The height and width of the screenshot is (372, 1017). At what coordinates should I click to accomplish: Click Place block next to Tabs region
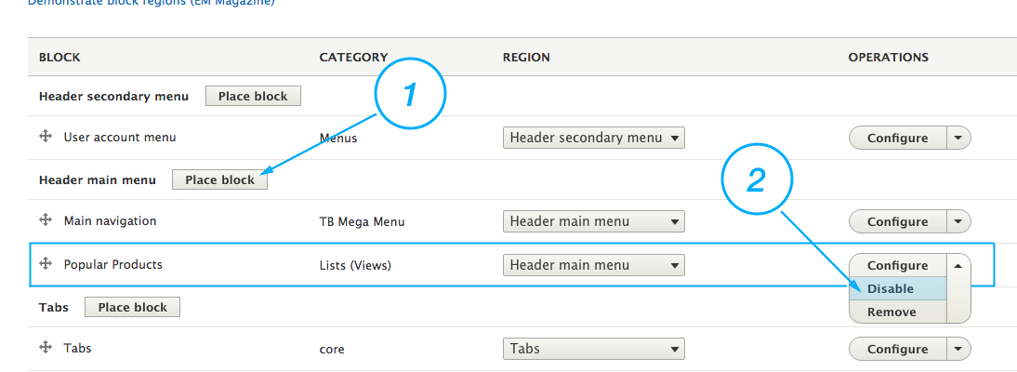point(132,307)
